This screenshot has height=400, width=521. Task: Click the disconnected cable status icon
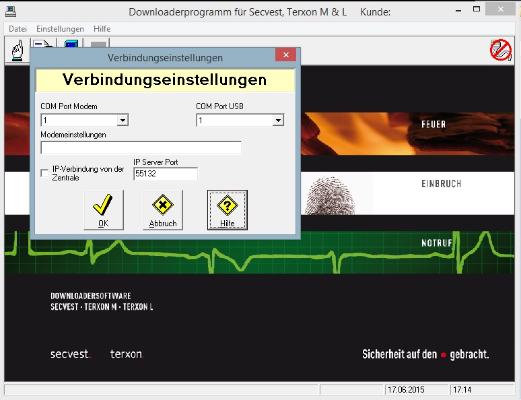501,51
